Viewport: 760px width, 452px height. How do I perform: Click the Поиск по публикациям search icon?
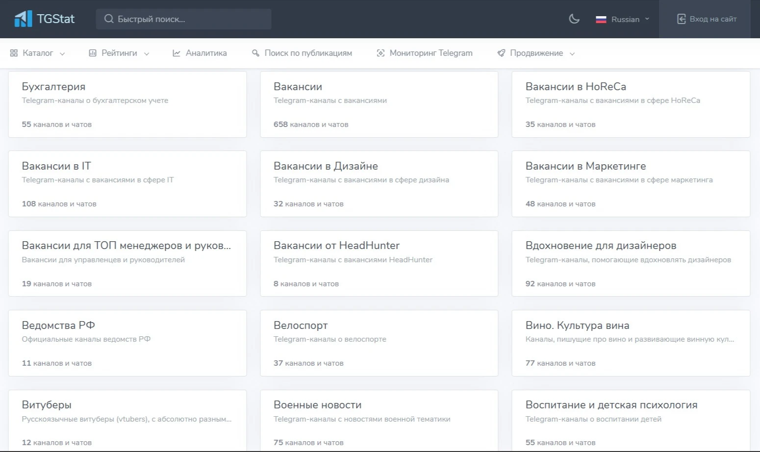255,53
